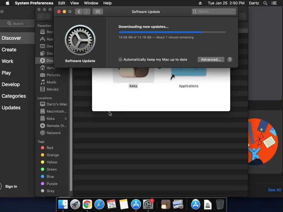Screen dimensions: 283x212
Task: Click the Advanced... button
Action: pyautogui.click(x=211, y=60)
